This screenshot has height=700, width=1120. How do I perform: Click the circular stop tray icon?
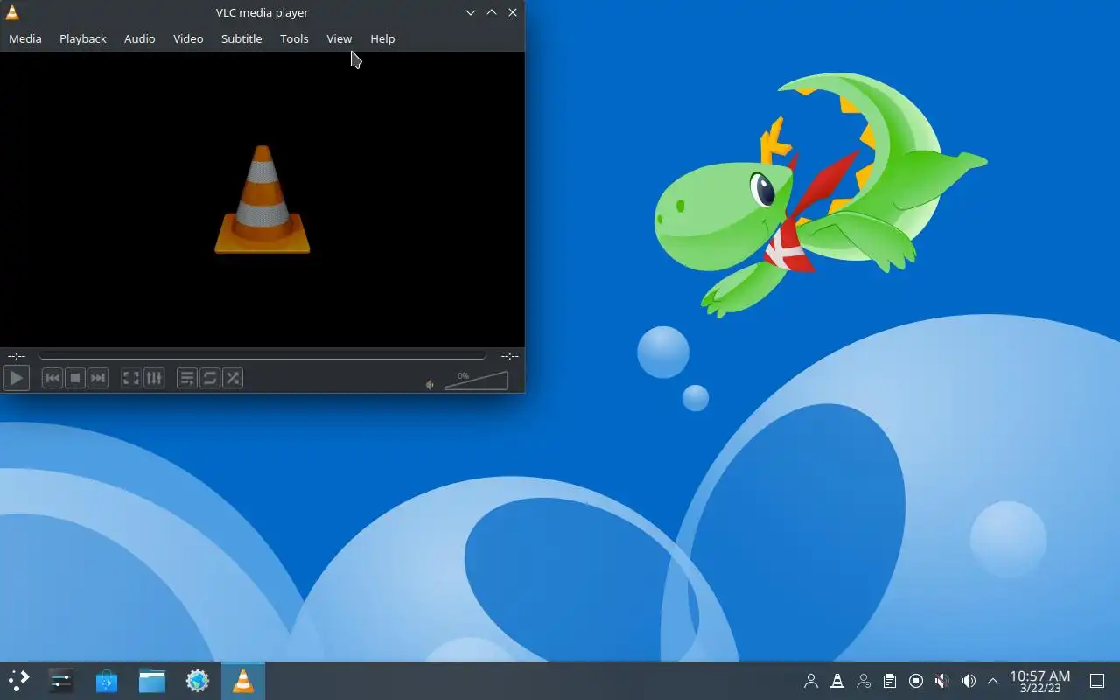916,681
